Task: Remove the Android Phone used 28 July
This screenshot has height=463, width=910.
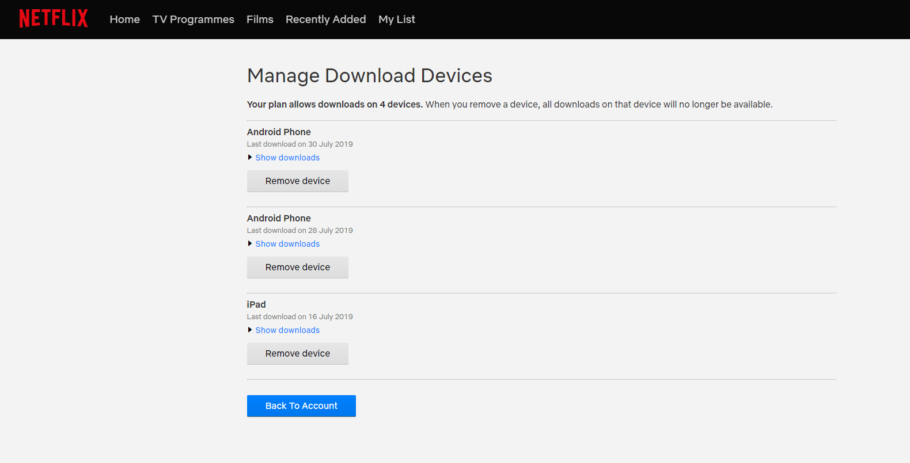Action: (297, 267)
